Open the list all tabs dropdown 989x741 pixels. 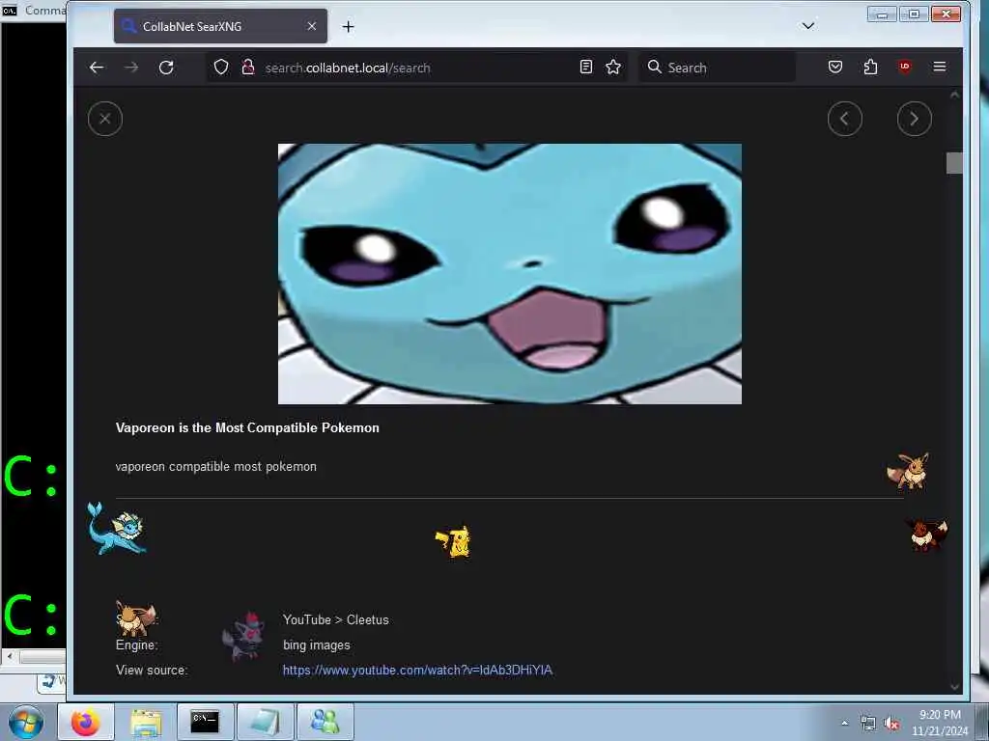point(808,26)
